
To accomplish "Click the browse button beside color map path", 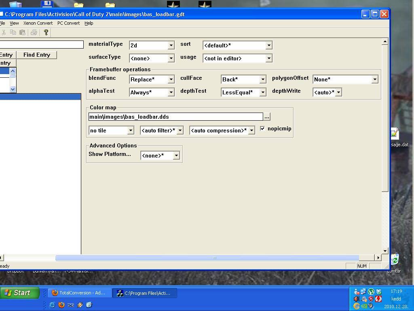I will 267,117.
